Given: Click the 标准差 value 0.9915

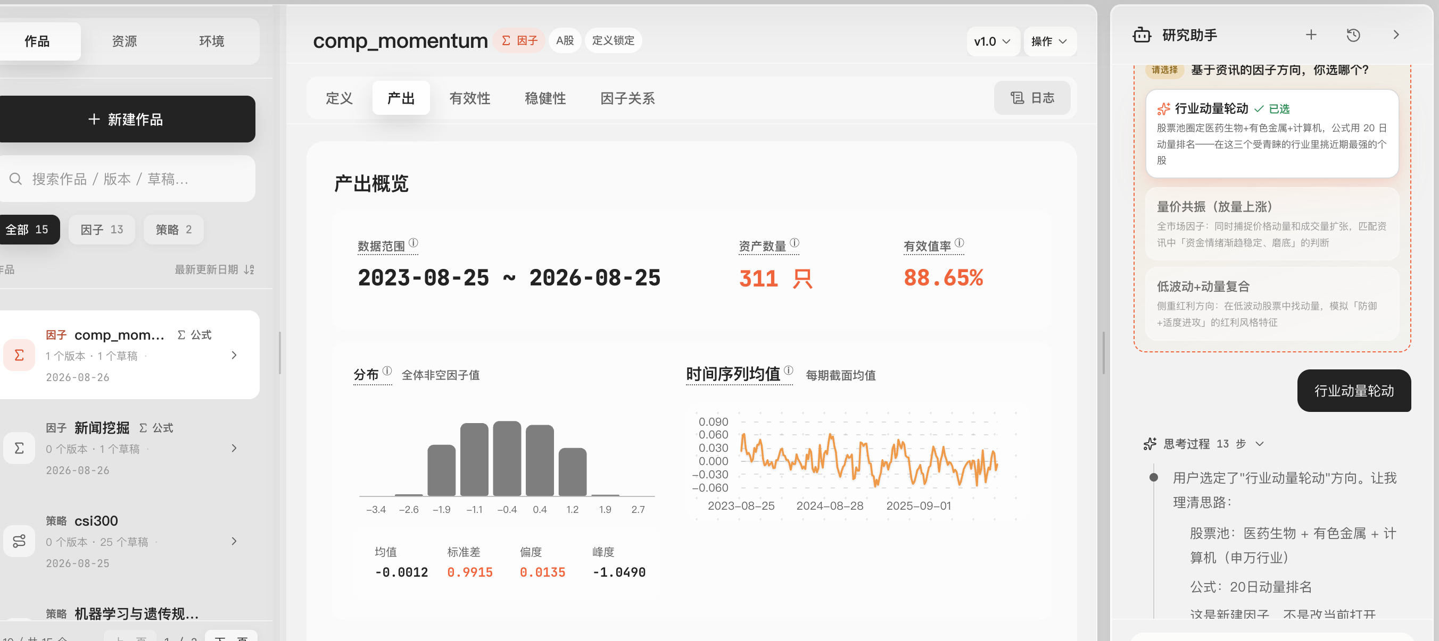Looking at the screenshot, I should pos(469,572).
